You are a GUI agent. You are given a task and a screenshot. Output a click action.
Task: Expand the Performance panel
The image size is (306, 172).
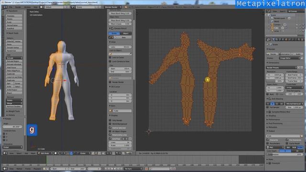click(273, 119)
